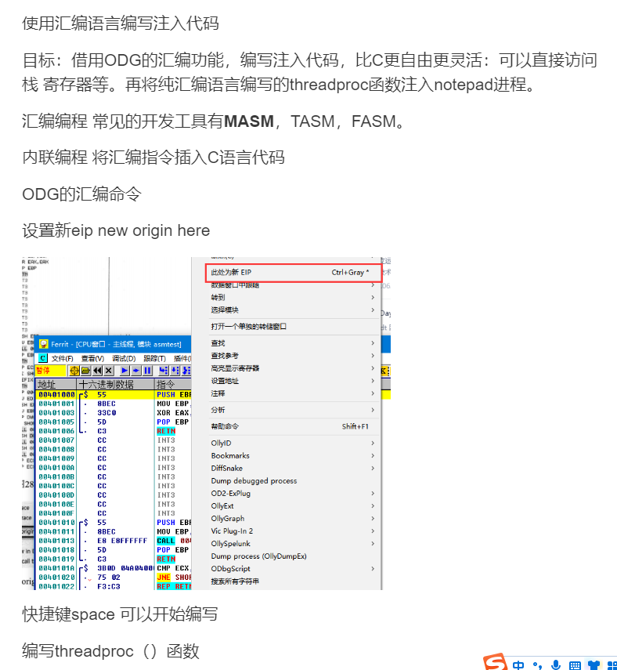Click the Sogou input method S logo
617x670 pixels.
[495, 663]
